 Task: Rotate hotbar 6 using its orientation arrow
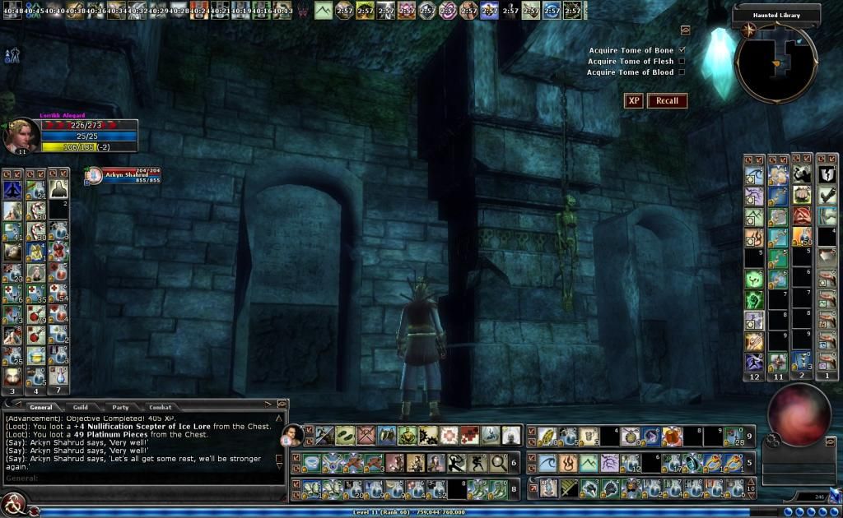(x=296, y=467)
